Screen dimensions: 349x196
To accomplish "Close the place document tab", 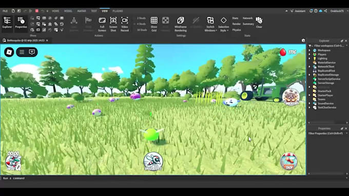I will pos(47,40).
